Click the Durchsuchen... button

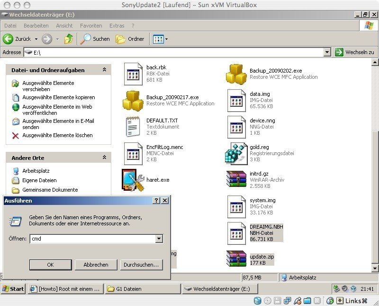coord(141,265)
